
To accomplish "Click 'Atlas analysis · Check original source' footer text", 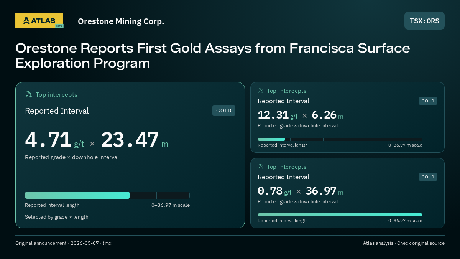I will 404,243.
